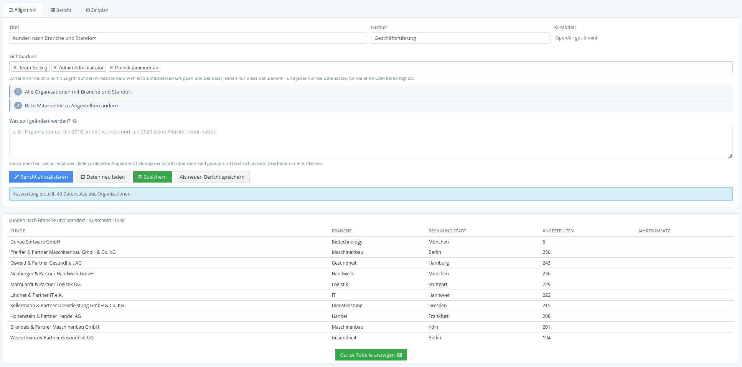The width and height of the screenshot is (742, 367).
Task: Open step 2 'Bitte Mitarbeiter zu Angestellten ändern'
Action: point(371,105)
